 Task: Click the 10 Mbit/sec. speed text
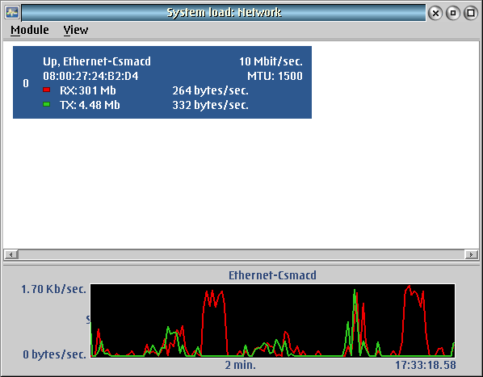coord(271,61)
